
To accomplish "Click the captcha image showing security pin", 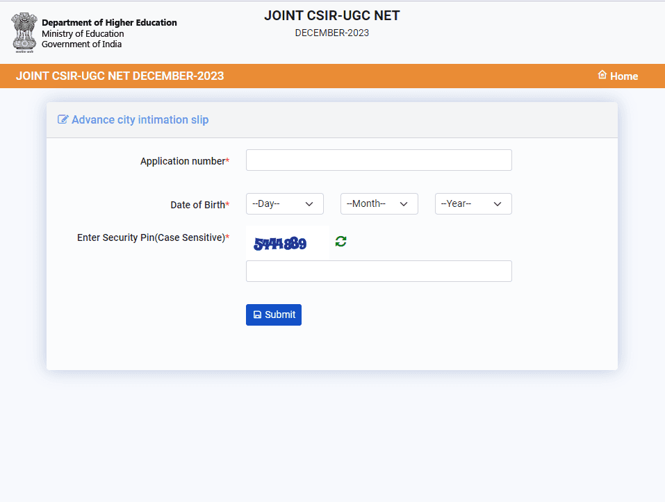I will click(287, 243).
